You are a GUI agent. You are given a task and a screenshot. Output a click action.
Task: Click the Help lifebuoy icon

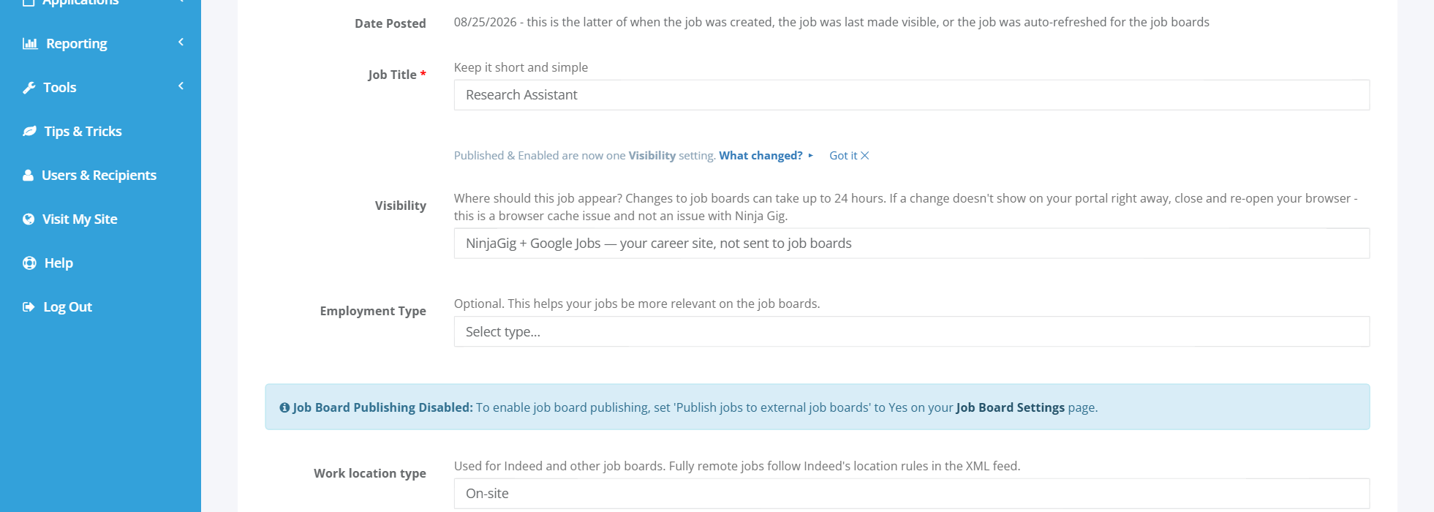[29, 263]
